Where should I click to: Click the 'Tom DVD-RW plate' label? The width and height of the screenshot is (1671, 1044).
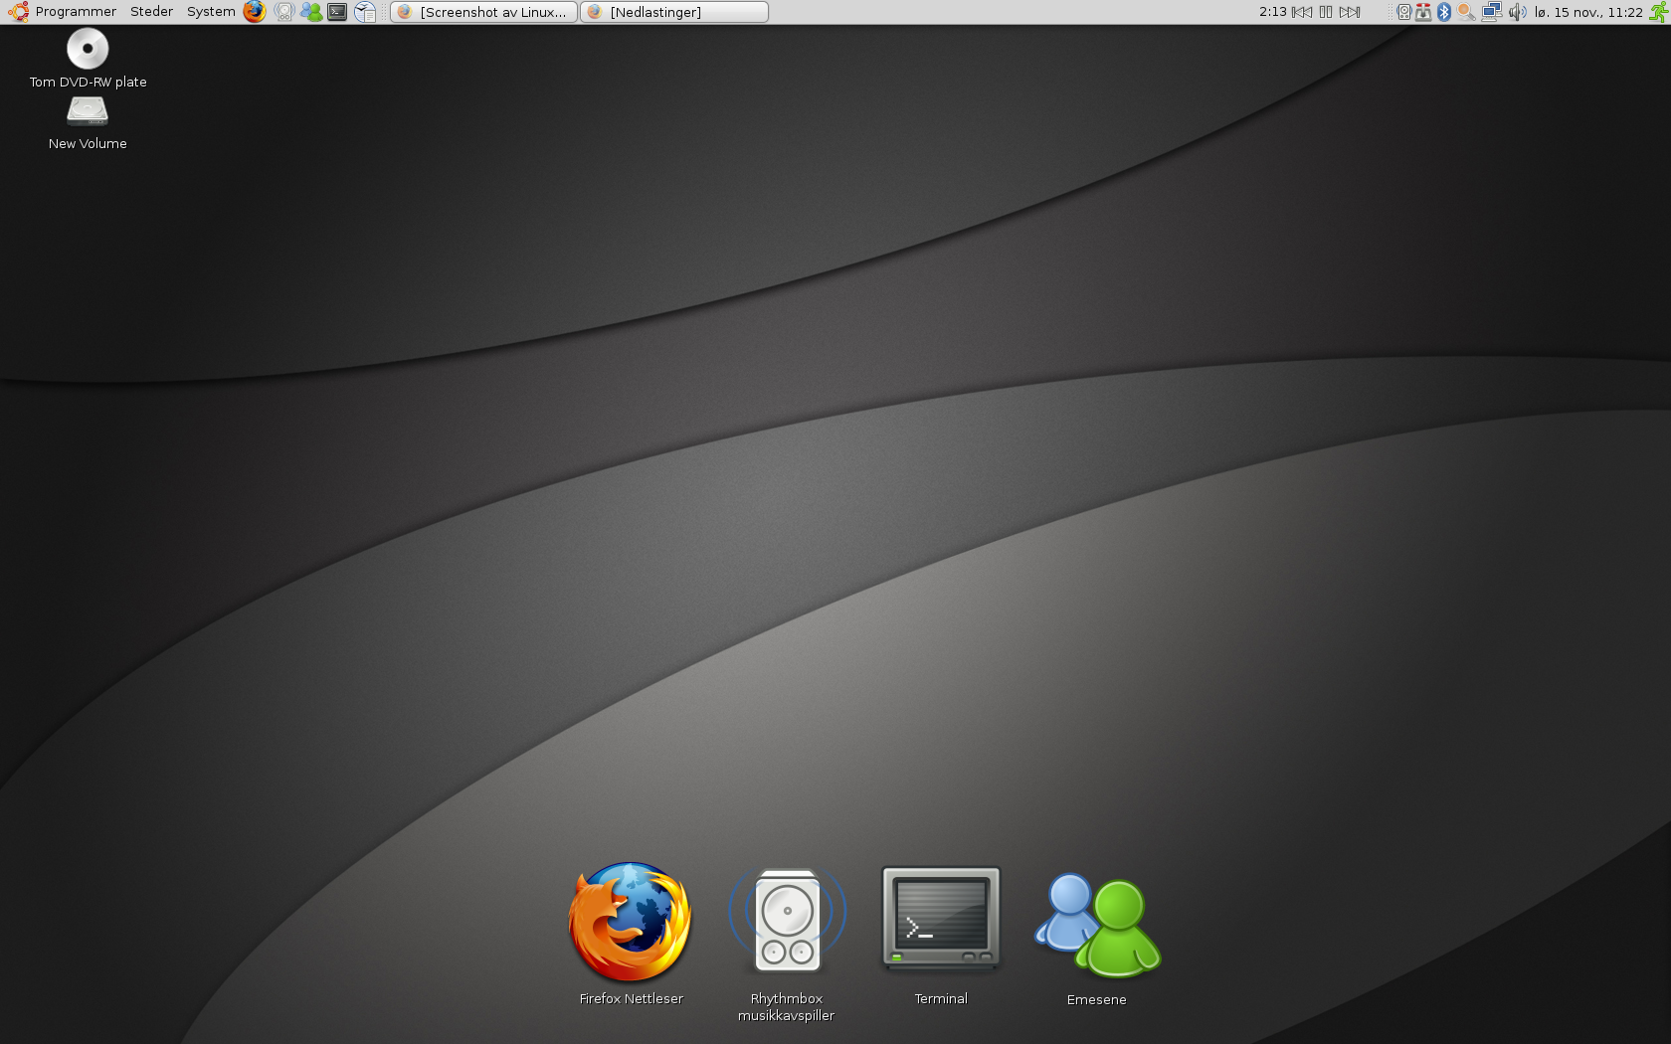[88, 82]
